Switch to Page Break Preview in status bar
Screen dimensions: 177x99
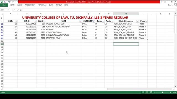[151, 92]
